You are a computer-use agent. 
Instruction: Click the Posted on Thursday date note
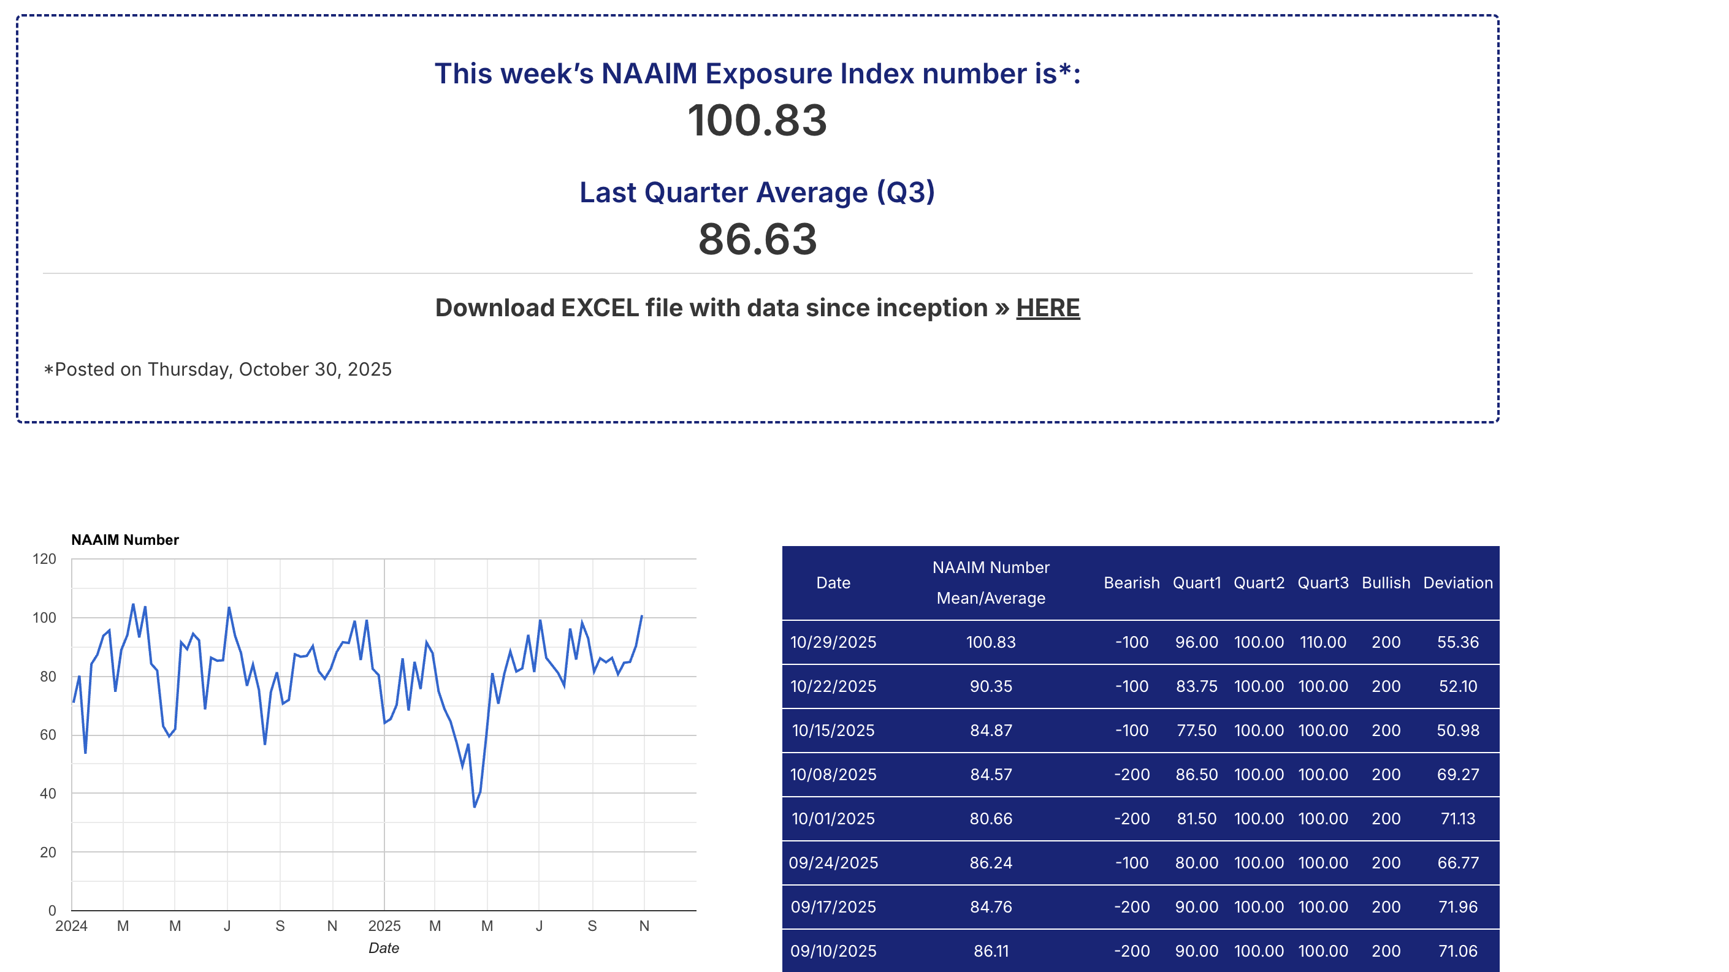coord(218,370)
